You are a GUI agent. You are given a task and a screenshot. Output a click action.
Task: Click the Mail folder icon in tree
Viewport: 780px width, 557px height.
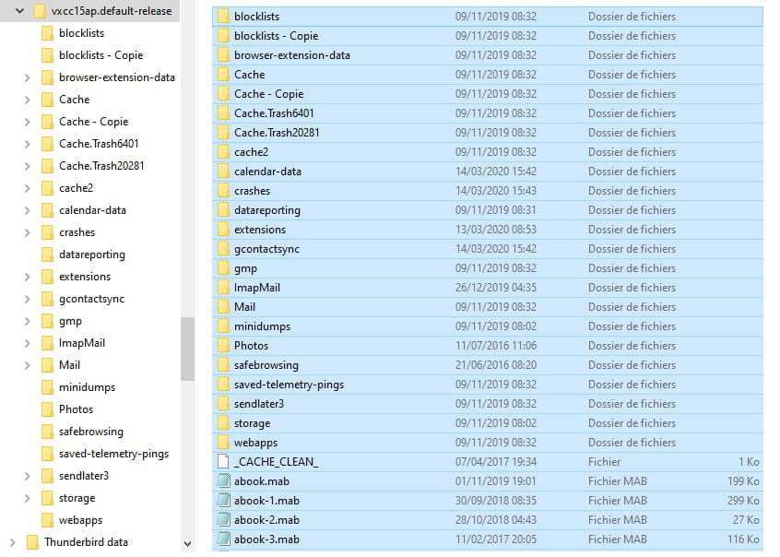[47, 365]
